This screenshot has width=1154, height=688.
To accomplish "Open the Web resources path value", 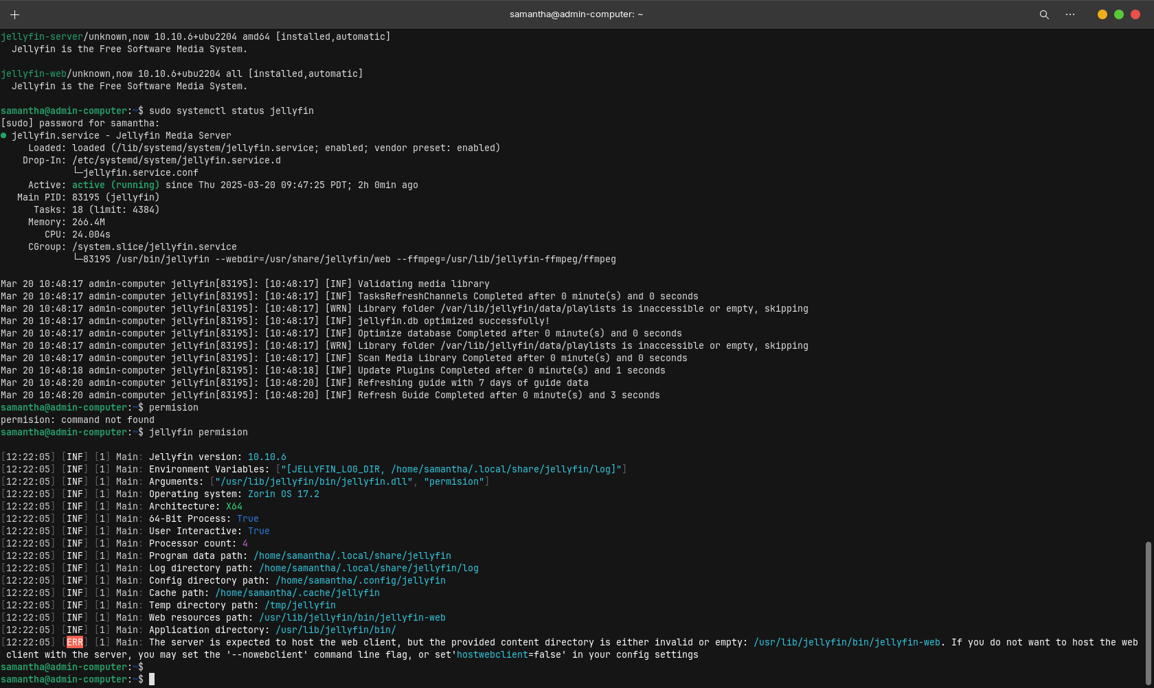I will coord(352,618).
